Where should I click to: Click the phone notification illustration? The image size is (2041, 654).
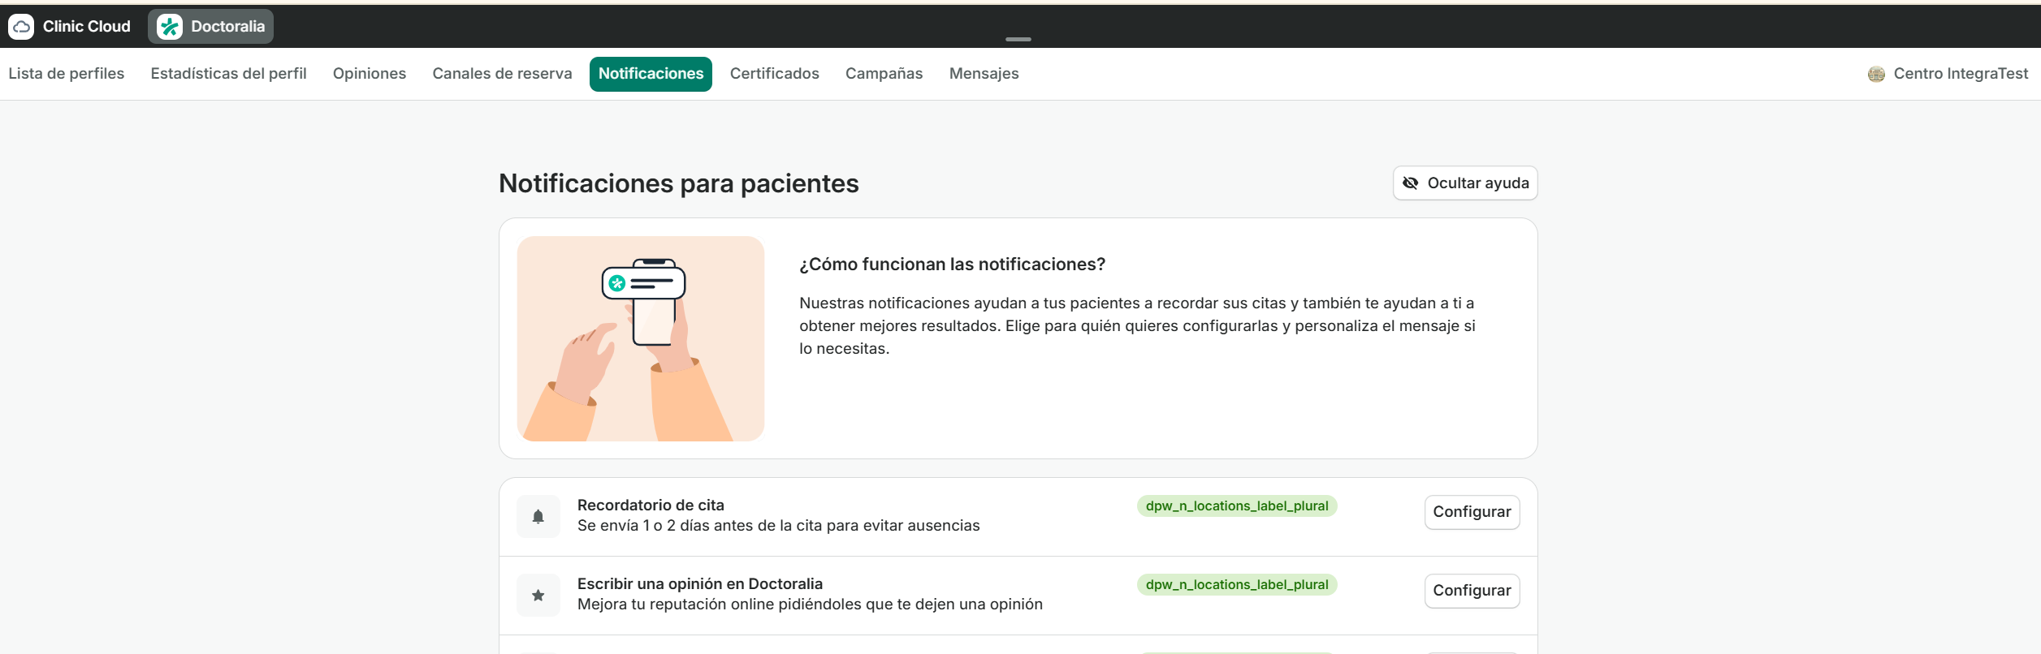[641, 338]
